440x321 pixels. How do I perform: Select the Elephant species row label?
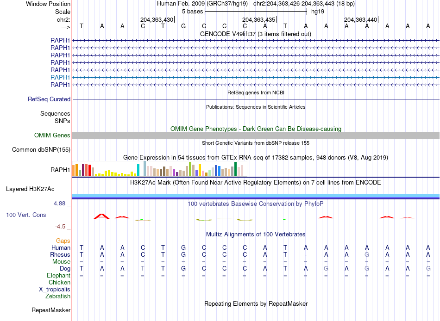58,276
